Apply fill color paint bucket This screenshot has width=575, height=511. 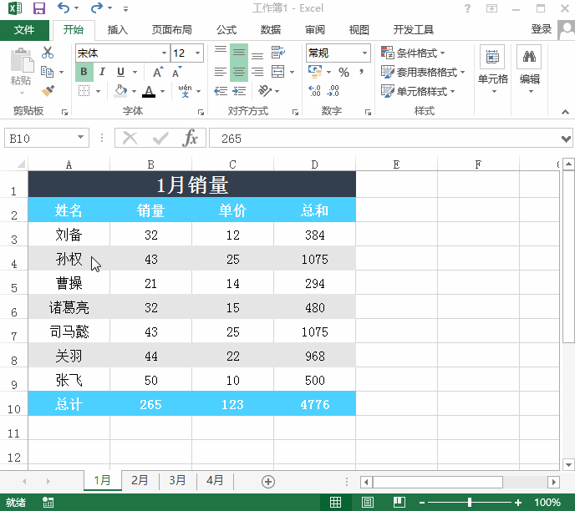click(120, 91)
